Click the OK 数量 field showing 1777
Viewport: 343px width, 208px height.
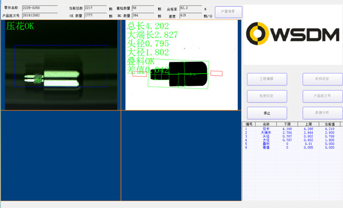point(95,15)
